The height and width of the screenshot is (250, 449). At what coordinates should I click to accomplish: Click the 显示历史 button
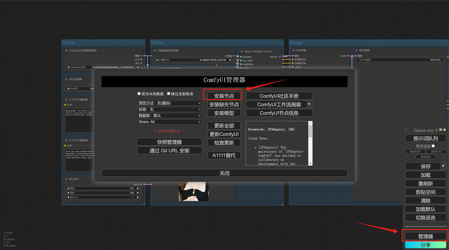click(425, 157)
